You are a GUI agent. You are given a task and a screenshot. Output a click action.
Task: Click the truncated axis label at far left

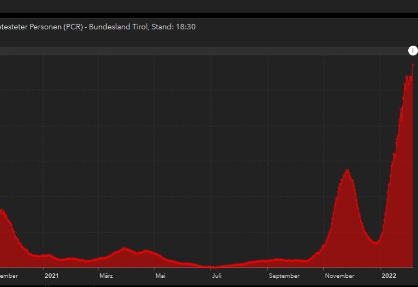pos(9,276)
